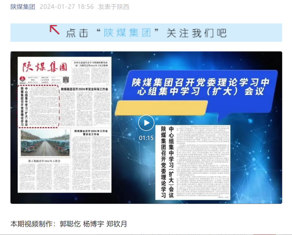The width and height of the screenshot is (292, 235).
Task: Click the 陕西煤业召开2024年工作会 article headline
Action: pos(91,133)
